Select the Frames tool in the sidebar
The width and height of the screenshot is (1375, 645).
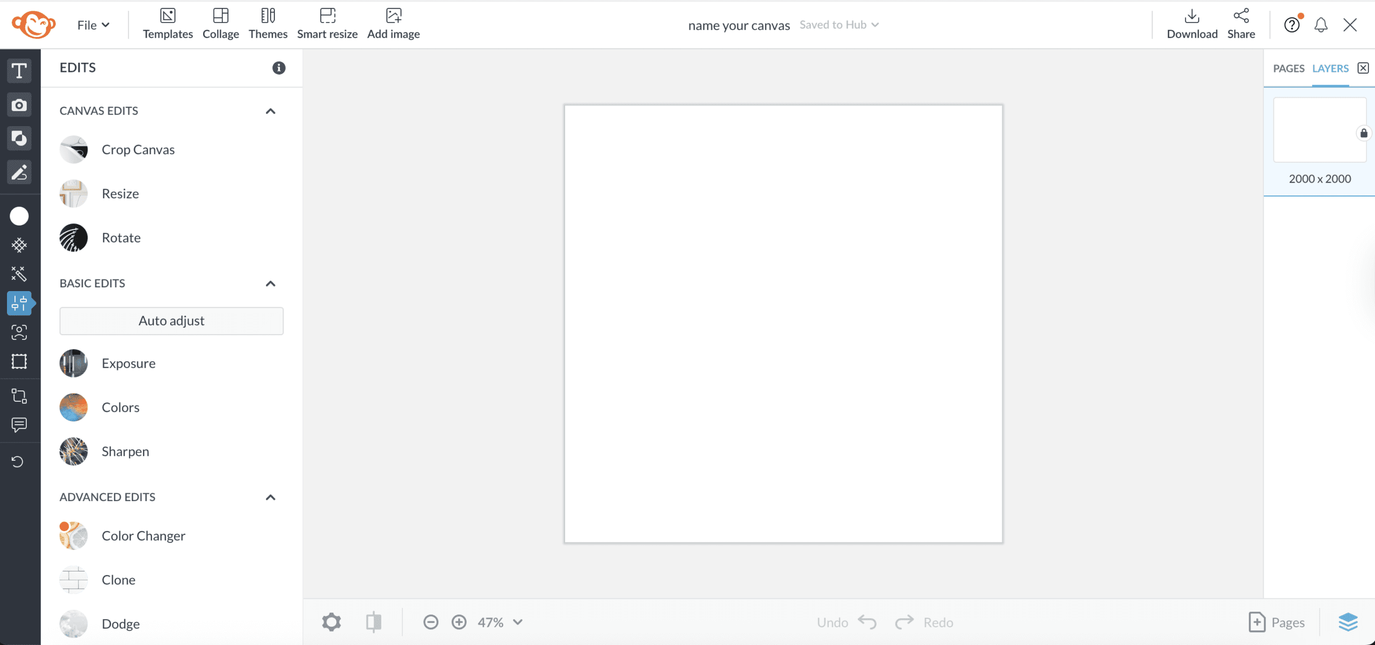click(19, 361)
